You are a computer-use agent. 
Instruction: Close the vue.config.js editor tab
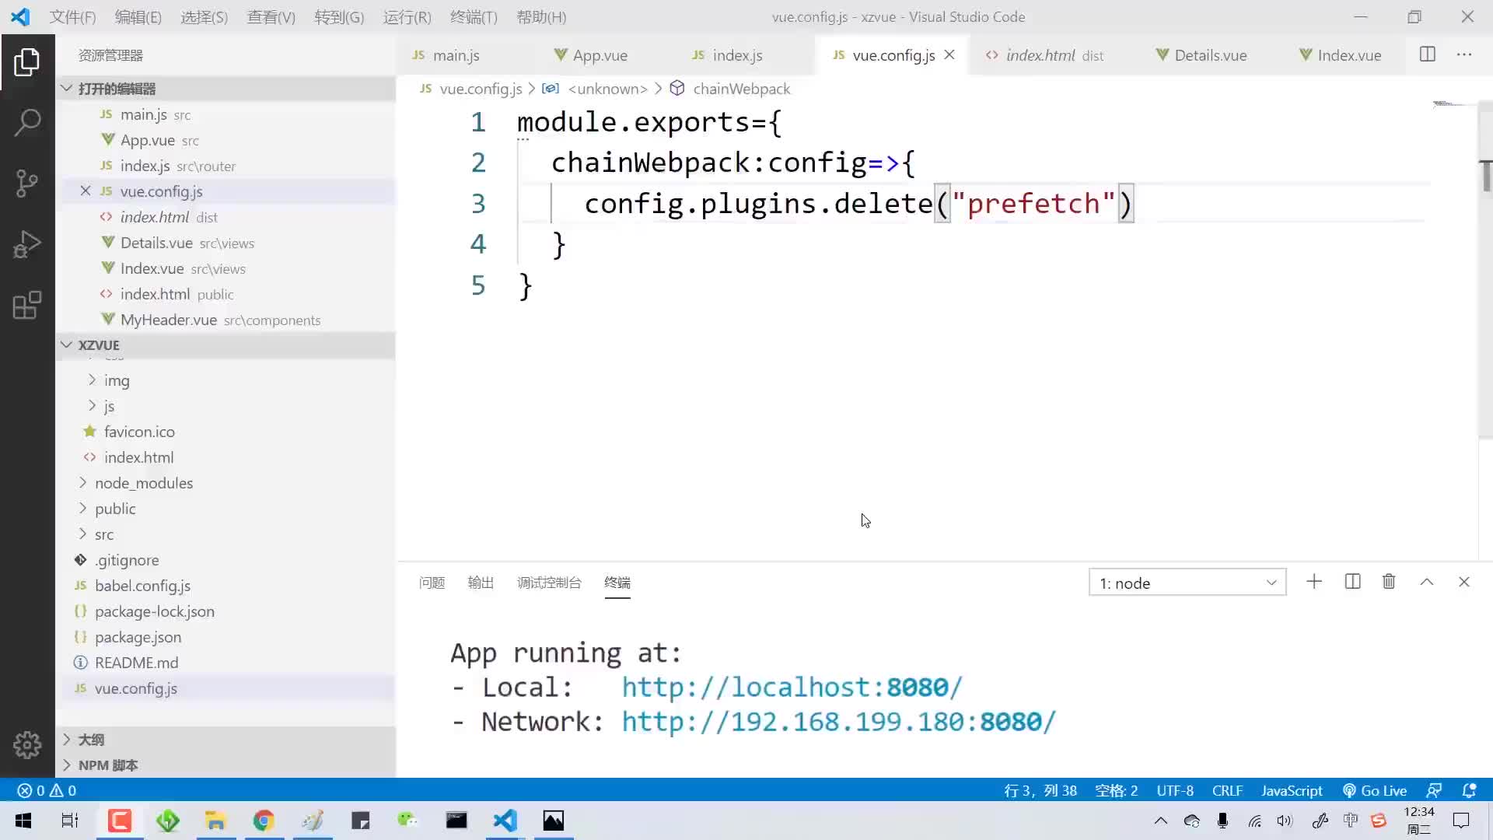point(949,54)
